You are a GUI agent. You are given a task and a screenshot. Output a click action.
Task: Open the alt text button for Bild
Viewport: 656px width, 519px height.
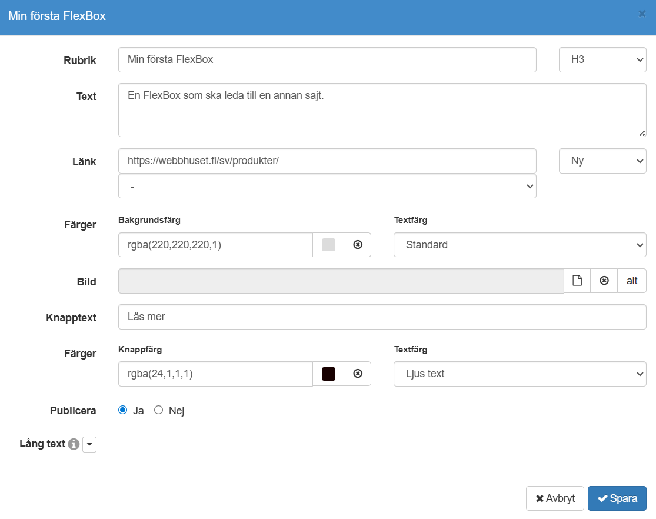632,281
